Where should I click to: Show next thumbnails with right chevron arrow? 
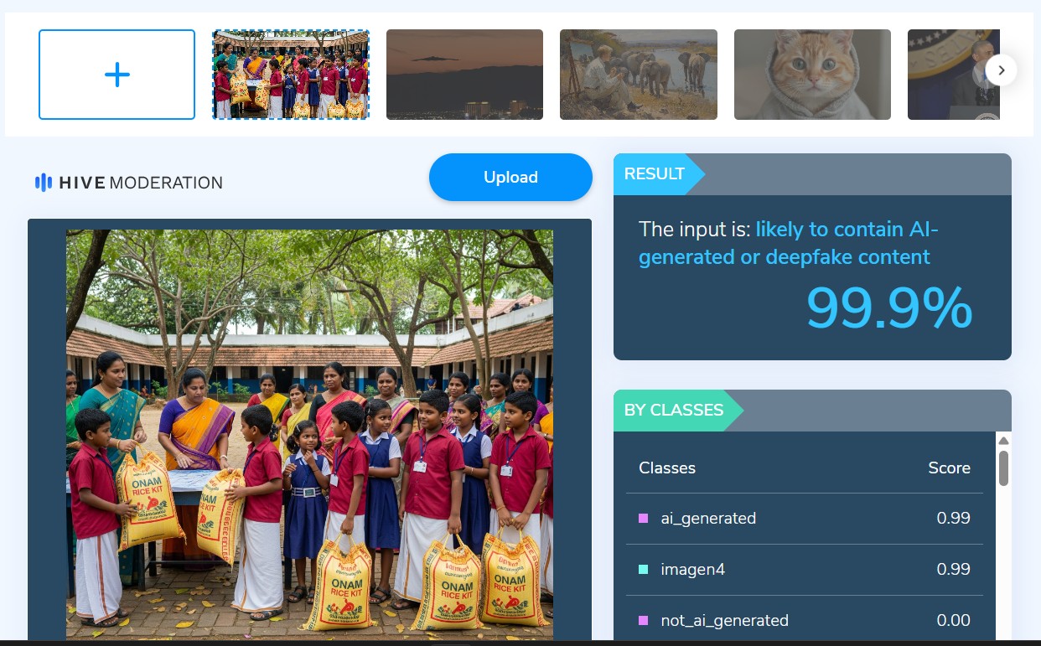coord(1001,70)
